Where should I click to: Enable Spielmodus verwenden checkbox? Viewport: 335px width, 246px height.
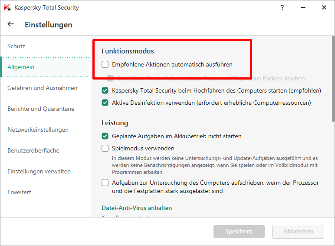pyautogui.click(x=105, y=148)
